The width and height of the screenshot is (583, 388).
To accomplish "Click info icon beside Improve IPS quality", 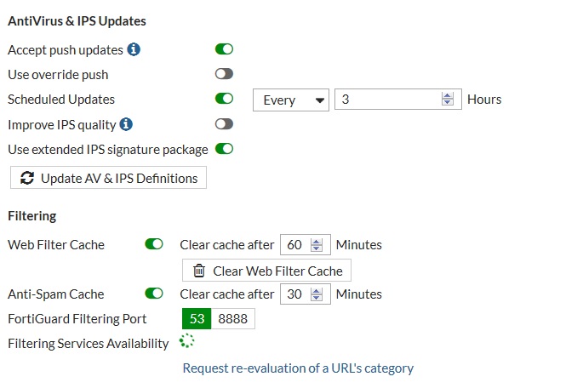I will point(126,124).
